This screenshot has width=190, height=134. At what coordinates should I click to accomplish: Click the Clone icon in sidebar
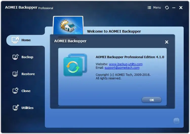point(15,91)
